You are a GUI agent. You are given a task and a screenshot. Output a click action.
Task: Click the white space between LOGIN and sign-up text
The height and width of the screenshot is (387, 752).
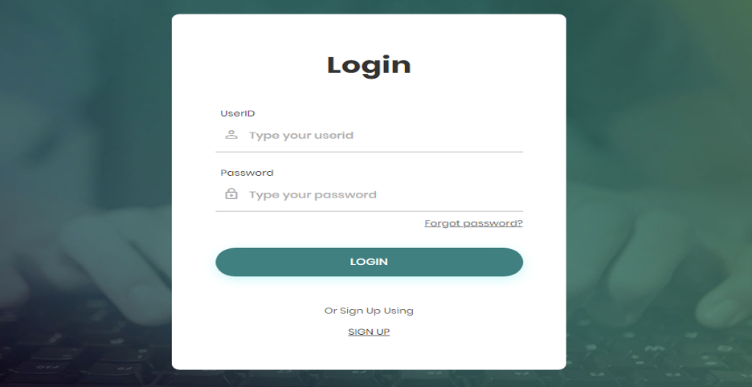pos(369,291)
